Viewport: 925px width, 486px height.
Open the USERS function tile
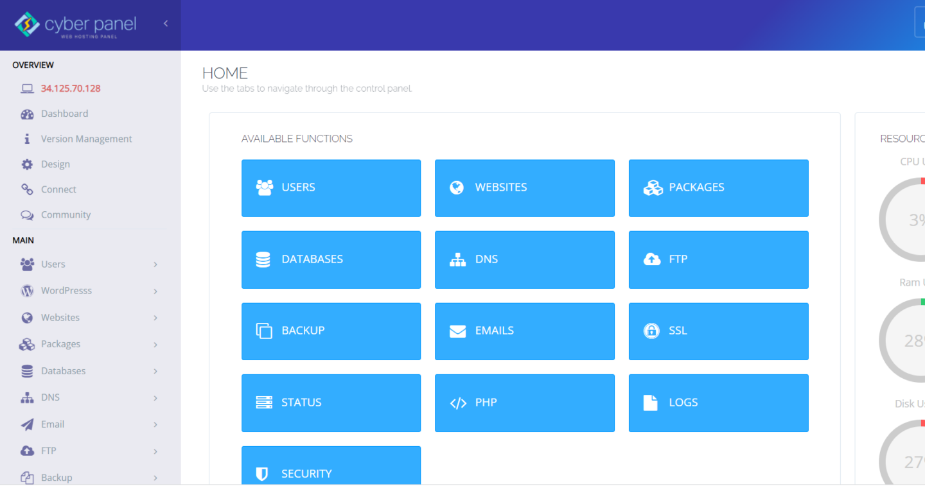tap(331, 187)
